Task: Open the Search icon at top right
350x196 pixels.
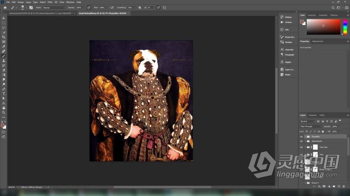Action: pos(333,8)
